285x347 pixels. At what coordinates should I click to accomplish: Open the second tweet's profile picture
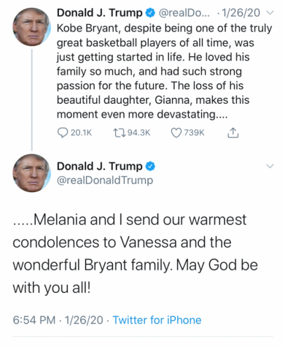tap(31, 173)
